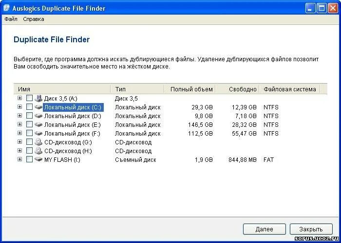Click the 112,5 GB total size value
341x243 pixels.
click(200, 134)
